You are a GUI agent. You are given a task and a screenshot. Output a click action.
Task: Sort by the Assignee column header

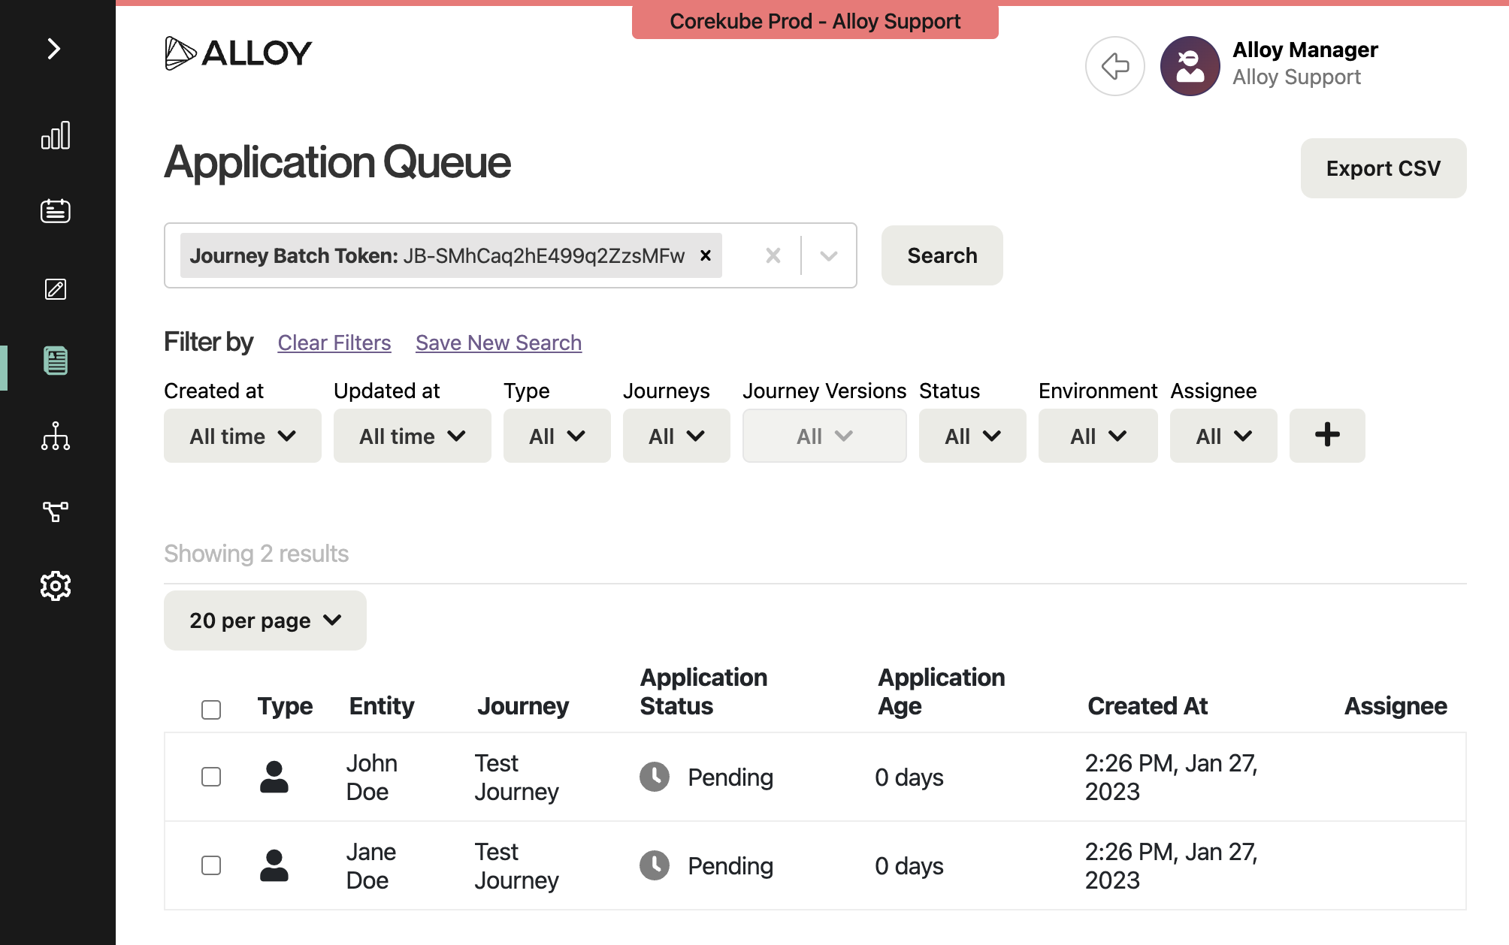(1396, 706)
